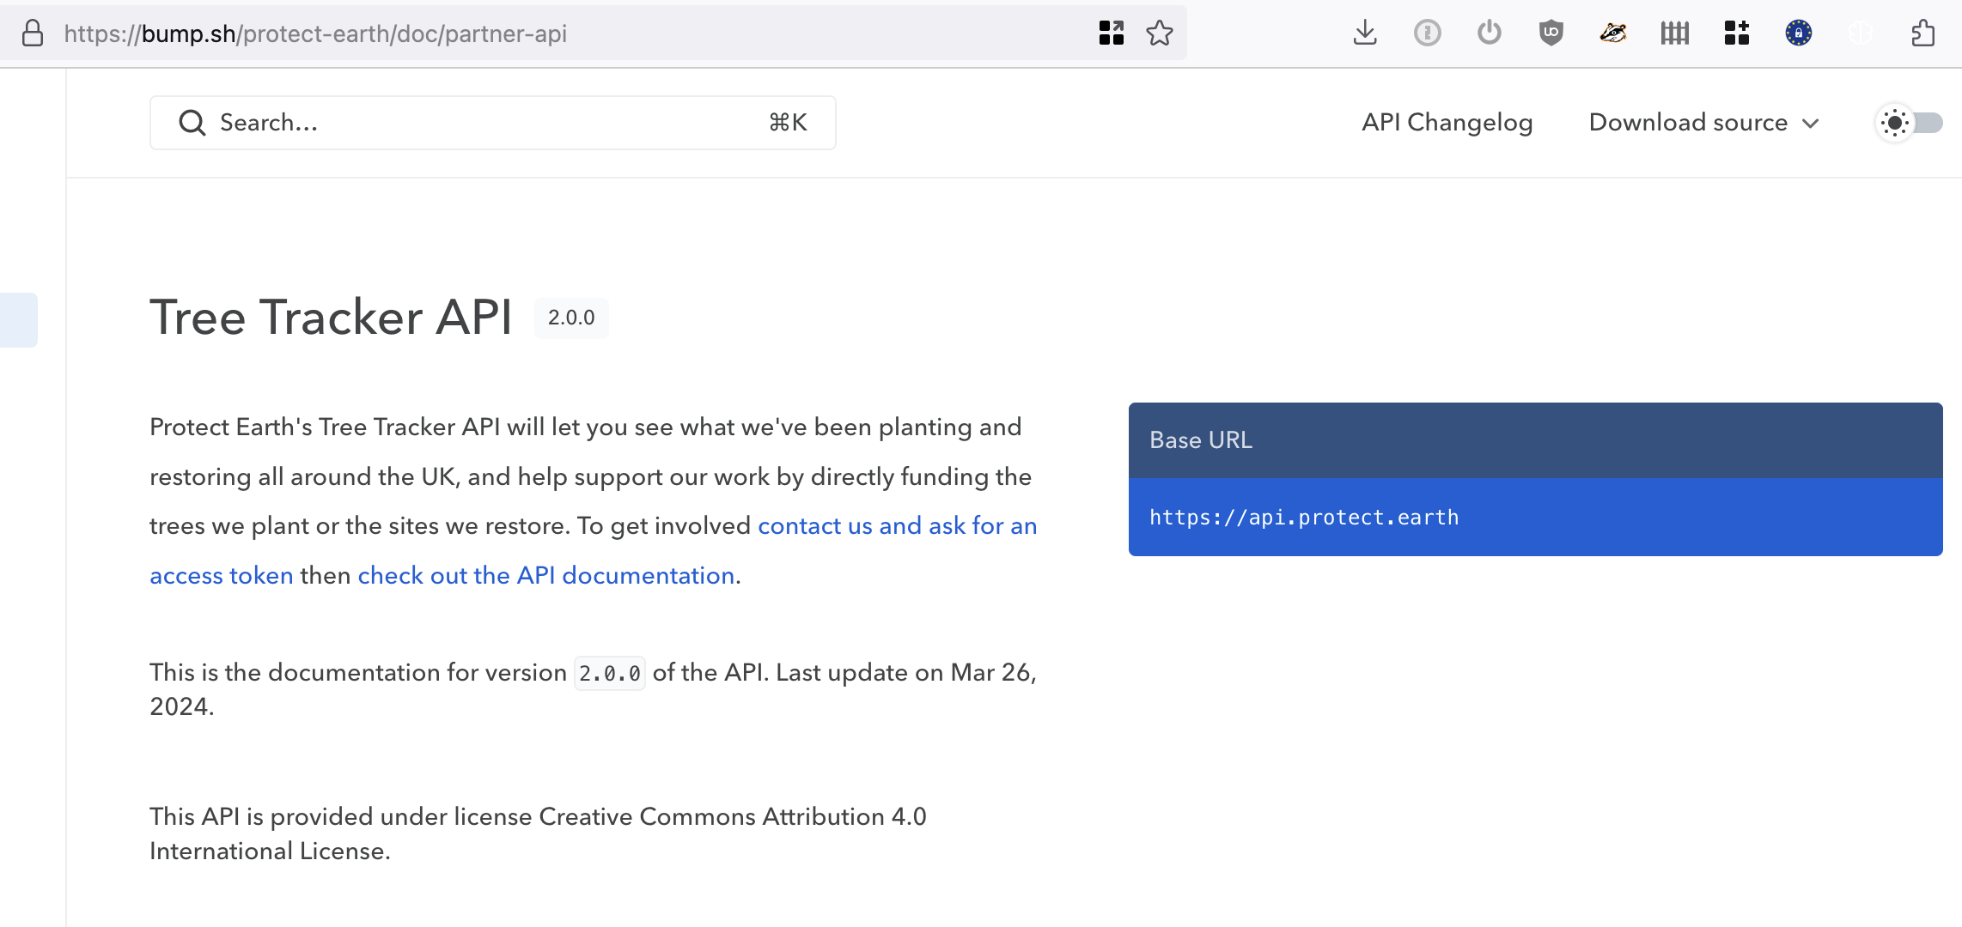Click the power button extension icon

coord(1489,33)
